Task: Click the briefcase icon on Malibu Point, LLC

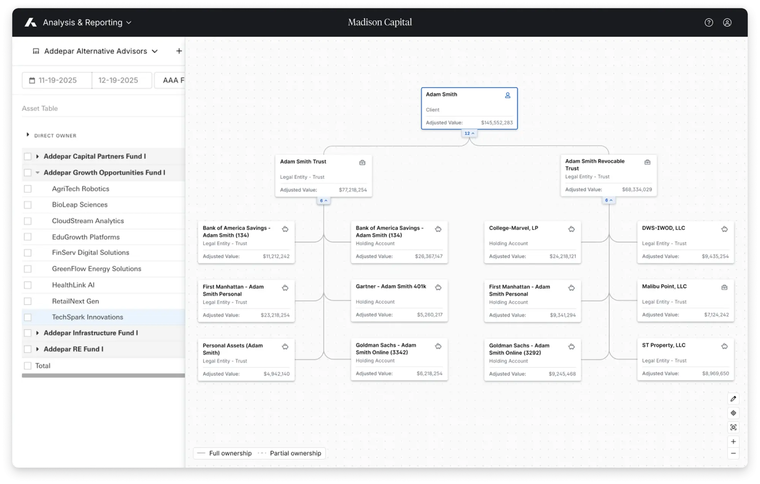Action: (724, 288)
